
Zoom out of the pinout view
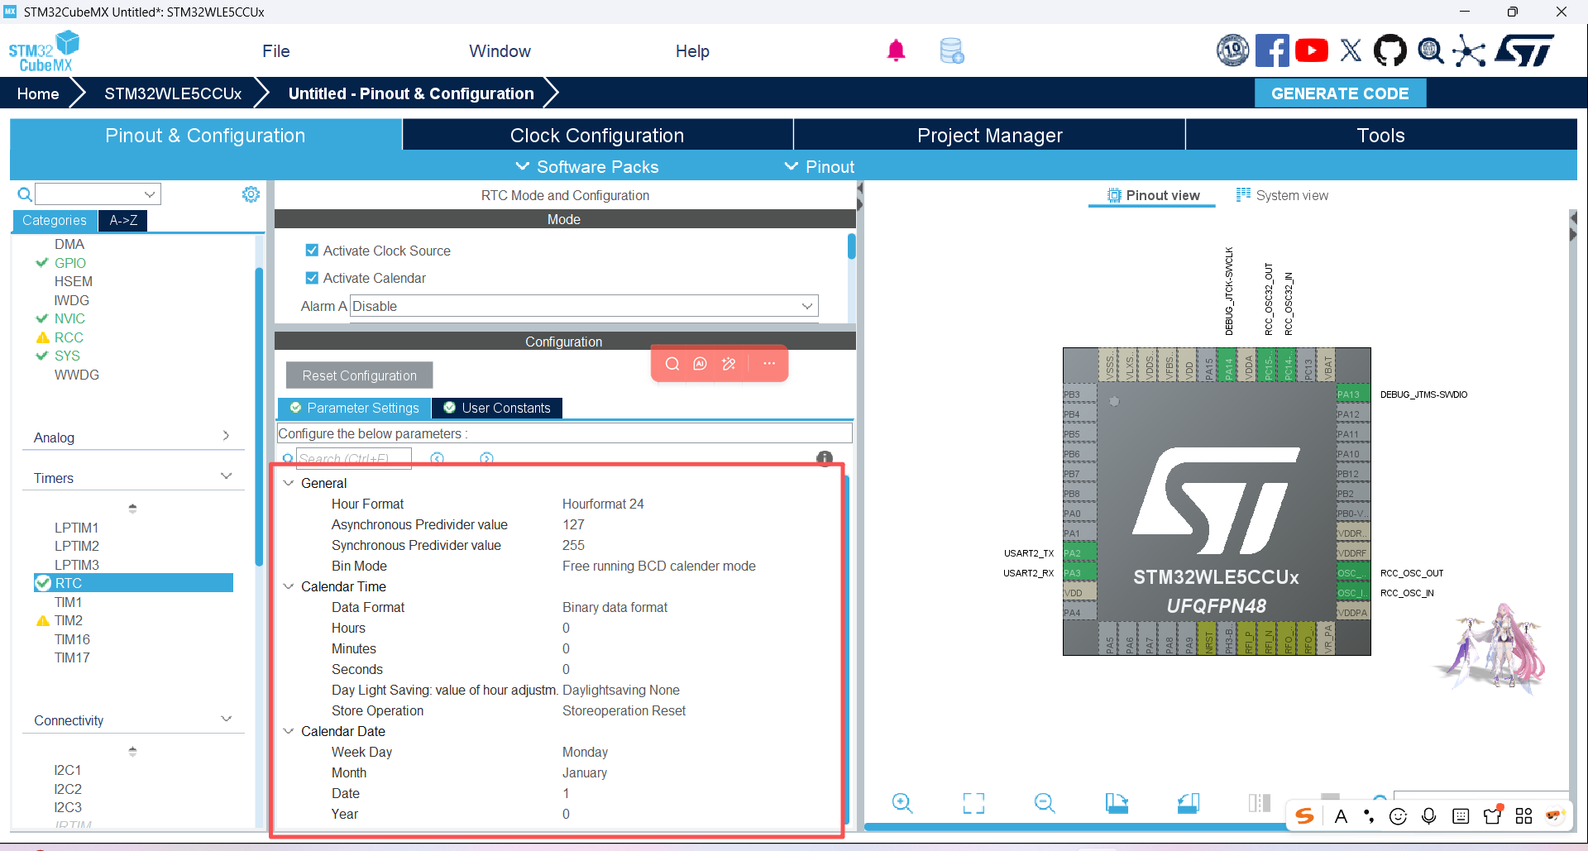coord(1045,803)
